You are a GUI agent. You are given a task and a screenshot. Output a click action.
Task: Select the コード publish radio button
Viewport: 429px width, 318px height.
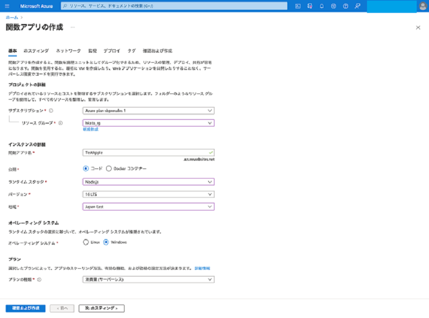tap(86, 169)
